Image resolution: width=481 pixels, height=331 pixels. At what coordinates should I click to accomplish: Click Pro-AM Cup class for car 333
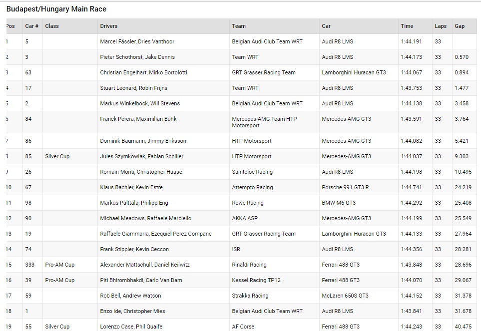60,265
